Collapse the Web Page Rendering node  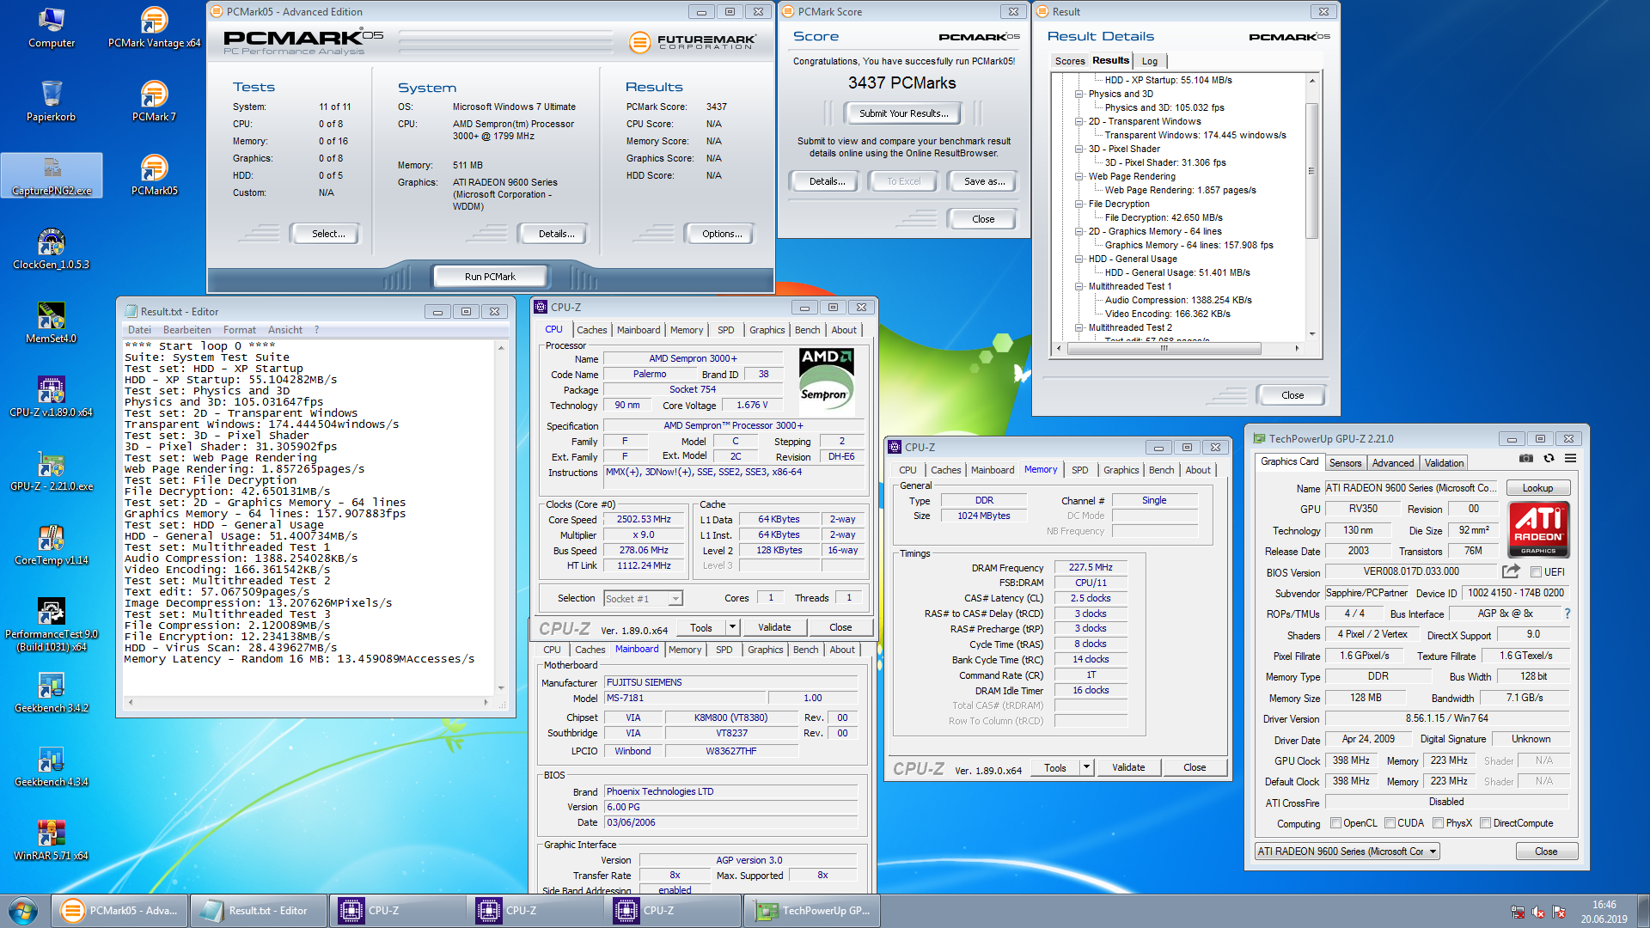tap(1079, 176)
